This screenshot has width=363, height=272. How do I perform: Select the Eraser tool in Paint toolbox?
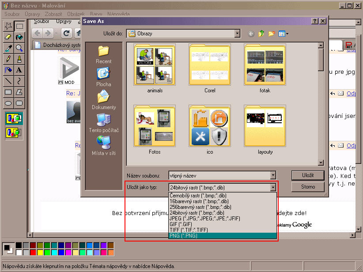point(8,37)
